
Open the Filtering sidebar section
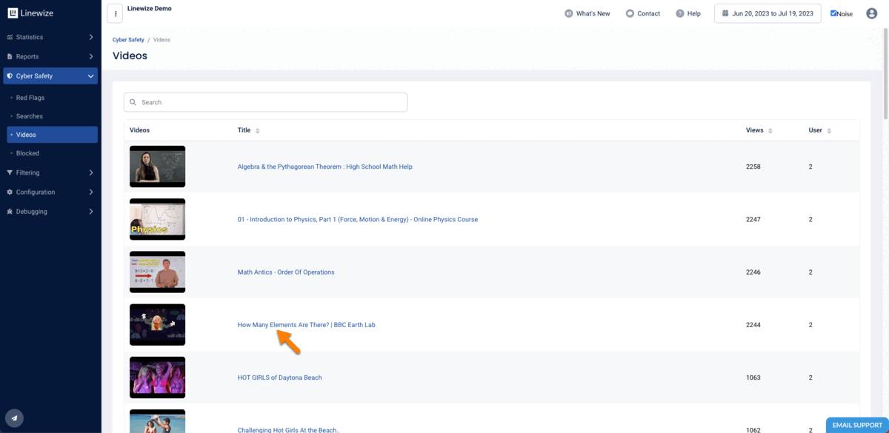(x=50, y=172)
